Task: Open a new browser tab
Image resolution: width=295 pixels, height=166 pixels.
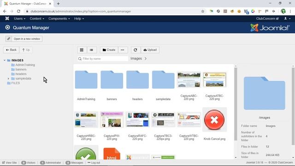Action: [59, 4]
